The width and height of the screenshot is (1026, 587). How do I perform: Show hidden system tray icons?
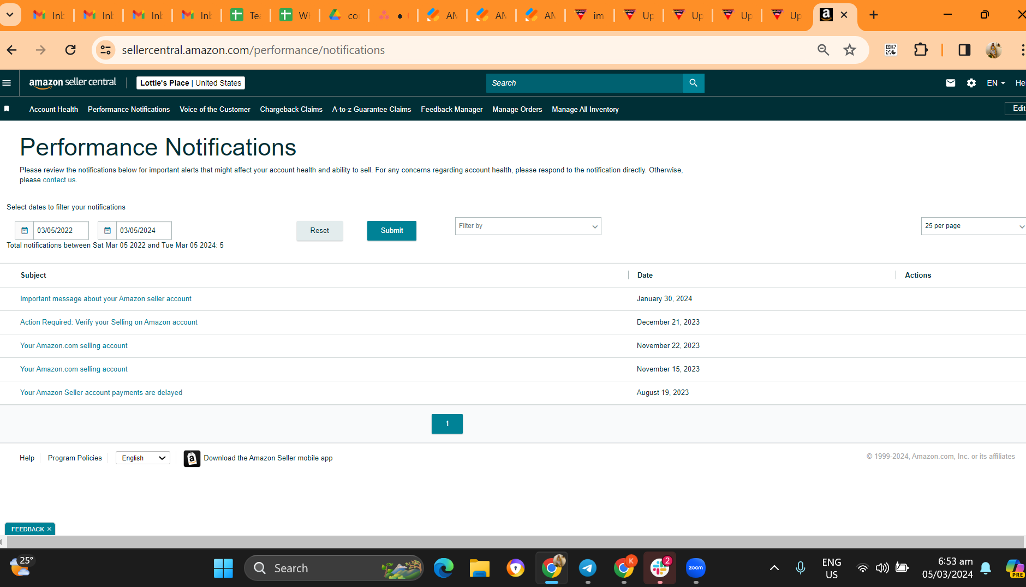tap(774, 568)
